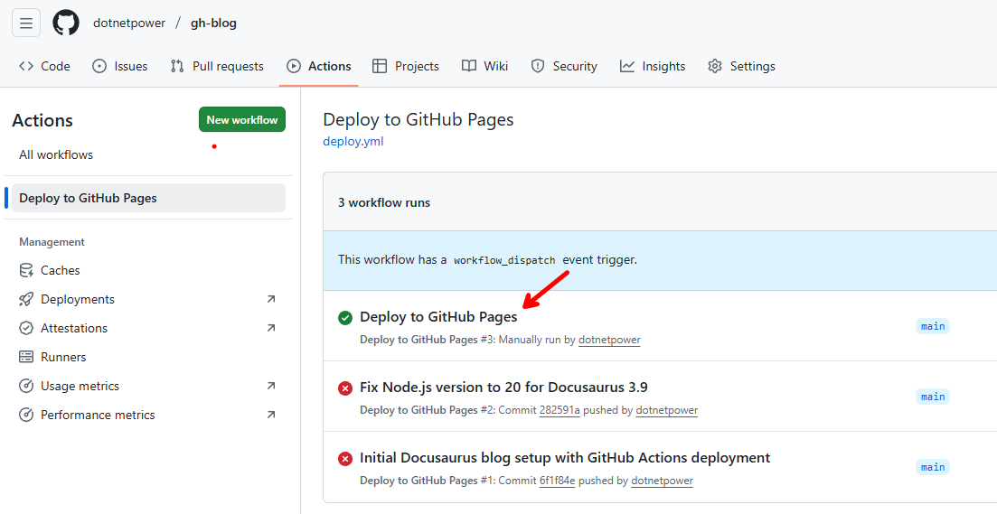This screenshot has height=514, width=997.
Task: Open the Insights tab
Action: (653, 66)
